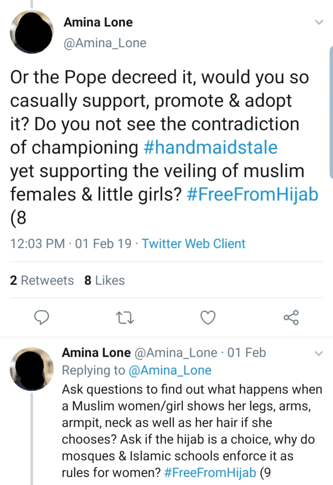Expand reply tweet options chevron
This screenshot has width=333, height=485.
(x=319, y=353)
